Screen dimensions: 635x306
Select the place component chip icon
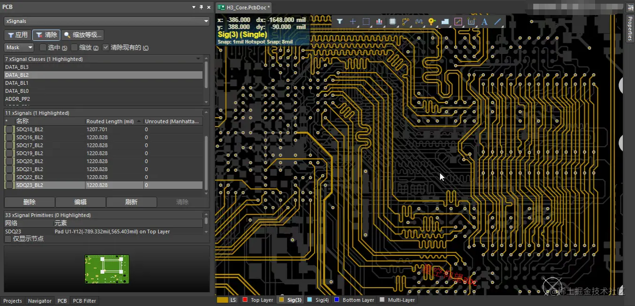click(x=393, y=22)
